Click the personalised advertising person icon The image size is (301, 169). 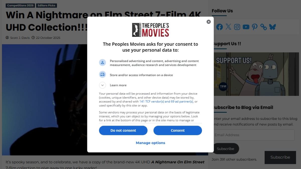click(102, 63)
